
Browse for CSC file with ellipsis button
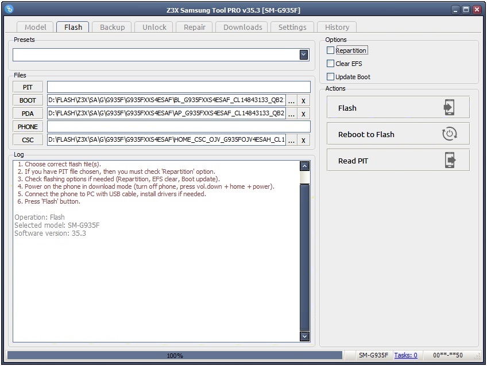point(291,140)
